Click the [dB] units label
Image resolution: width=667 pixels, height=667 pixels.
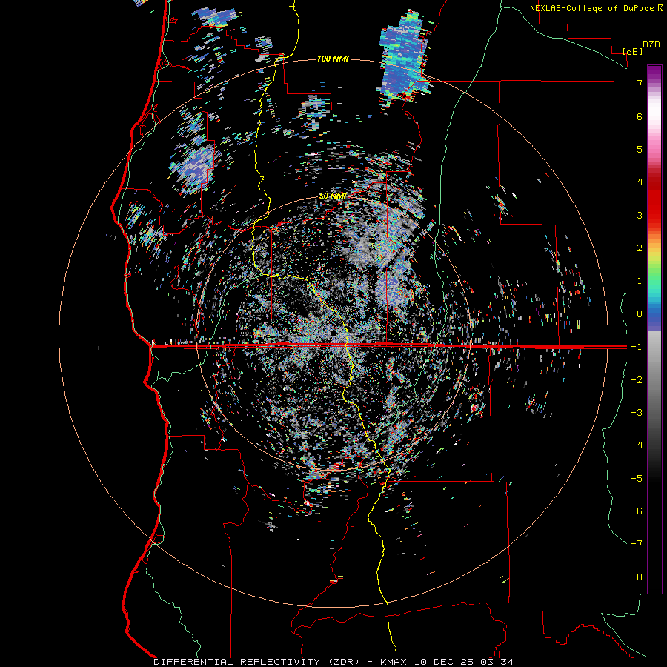click(633, 51)
